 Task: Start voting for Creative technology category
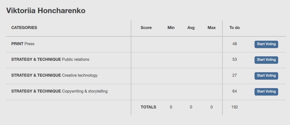coord(266,76)
